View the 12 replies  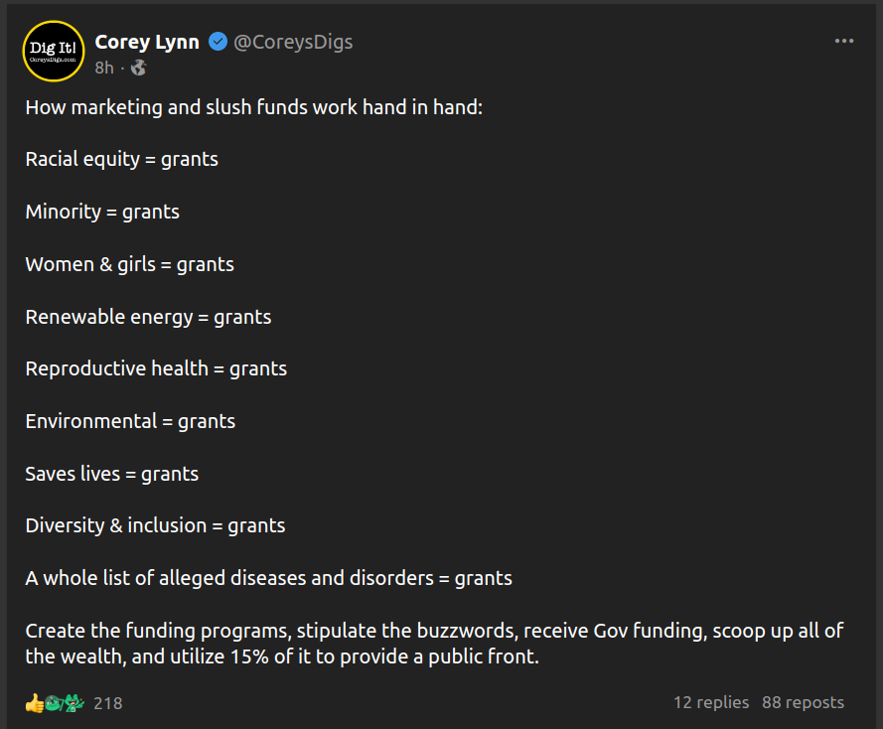(x=711, y=702)
